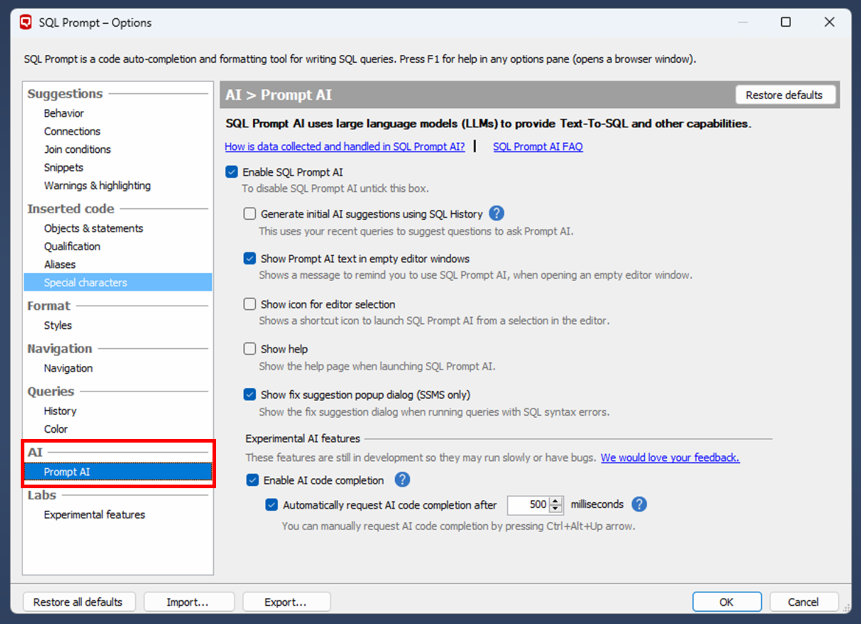Click help icon next to AI code completion
The width and height of the screenshot is (861, 624).
coord(402,480)
